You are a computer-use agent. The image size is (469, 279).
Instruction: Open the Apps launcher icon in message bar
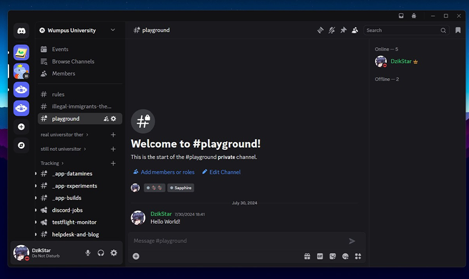pyautogui.click(x=358, y=256)
